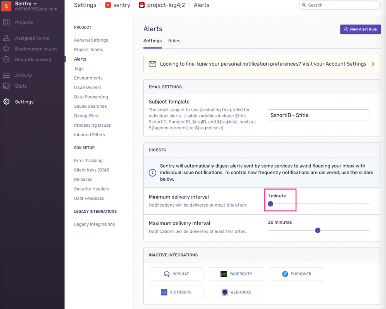This screenshot has width=386, height=309.
Task: Click the Activity list icon
Action: [6, 75]
